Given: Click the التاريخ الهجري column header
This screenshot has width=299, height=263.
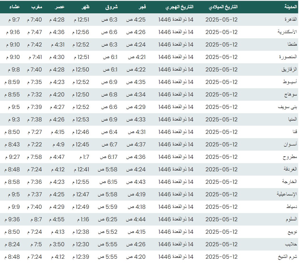Looking at the screenshot, I should [179, 7].
